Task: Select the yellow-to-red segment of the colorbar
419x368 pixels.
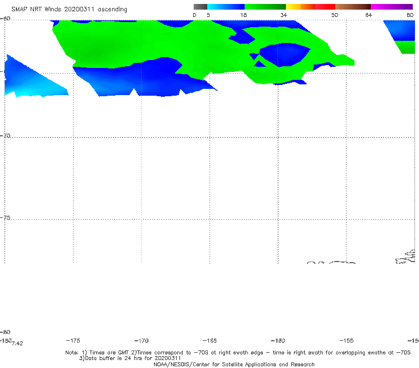Action: (x=310, y=7)
